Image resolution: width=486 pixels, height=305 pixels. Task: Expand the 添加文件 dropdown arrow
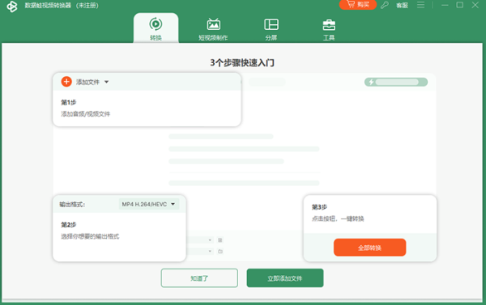click(x=106, y=82)
